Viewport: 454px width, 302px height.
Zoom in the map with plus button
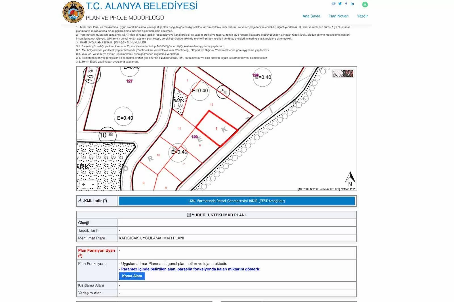[x=84, y=185]
